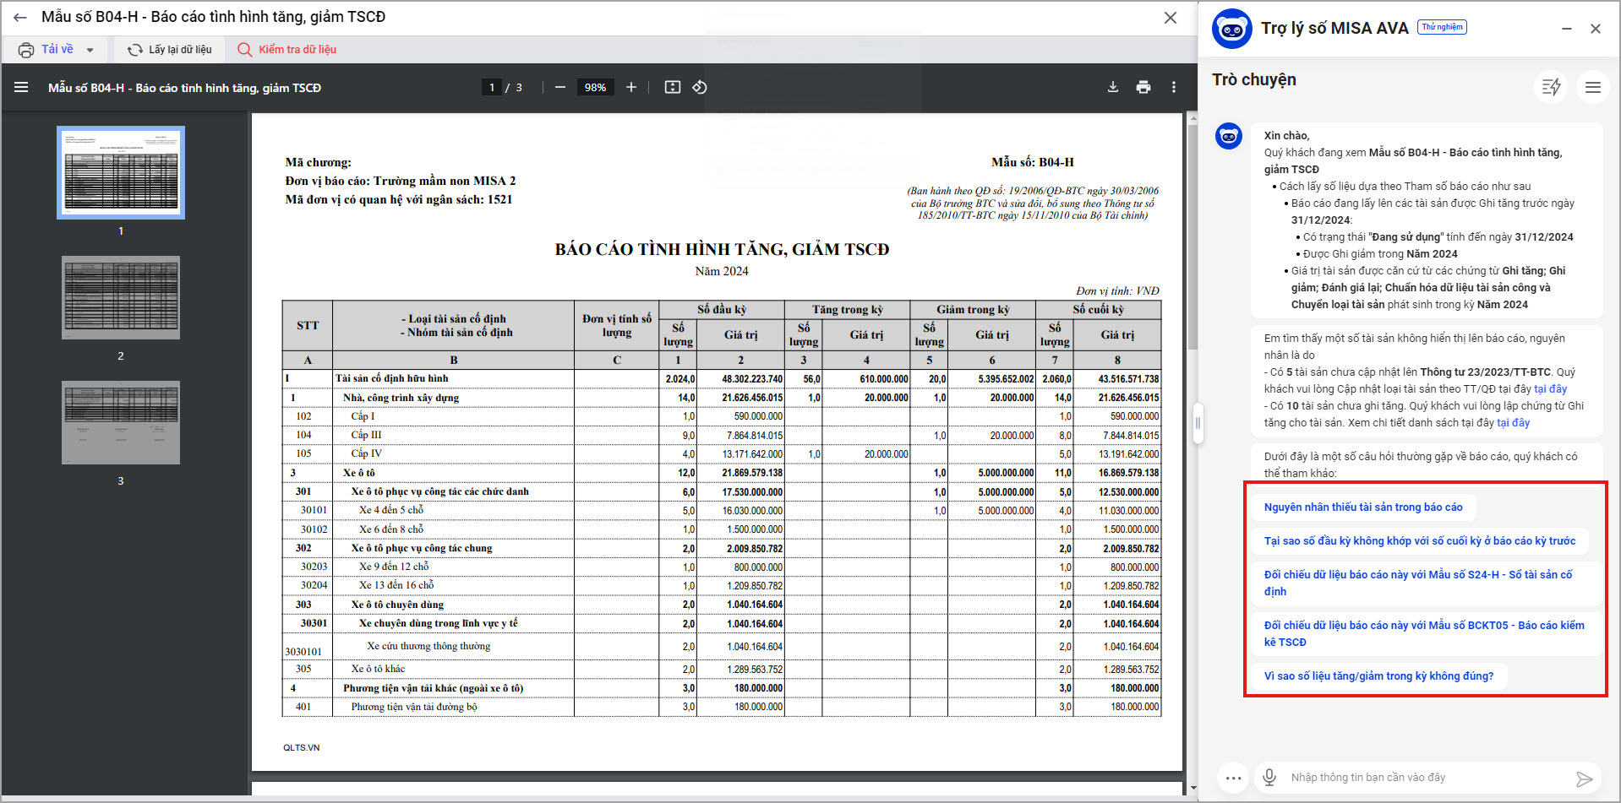Click the QLTS.VN footer text in the report
1621x803 pixels.
point(302,748)
